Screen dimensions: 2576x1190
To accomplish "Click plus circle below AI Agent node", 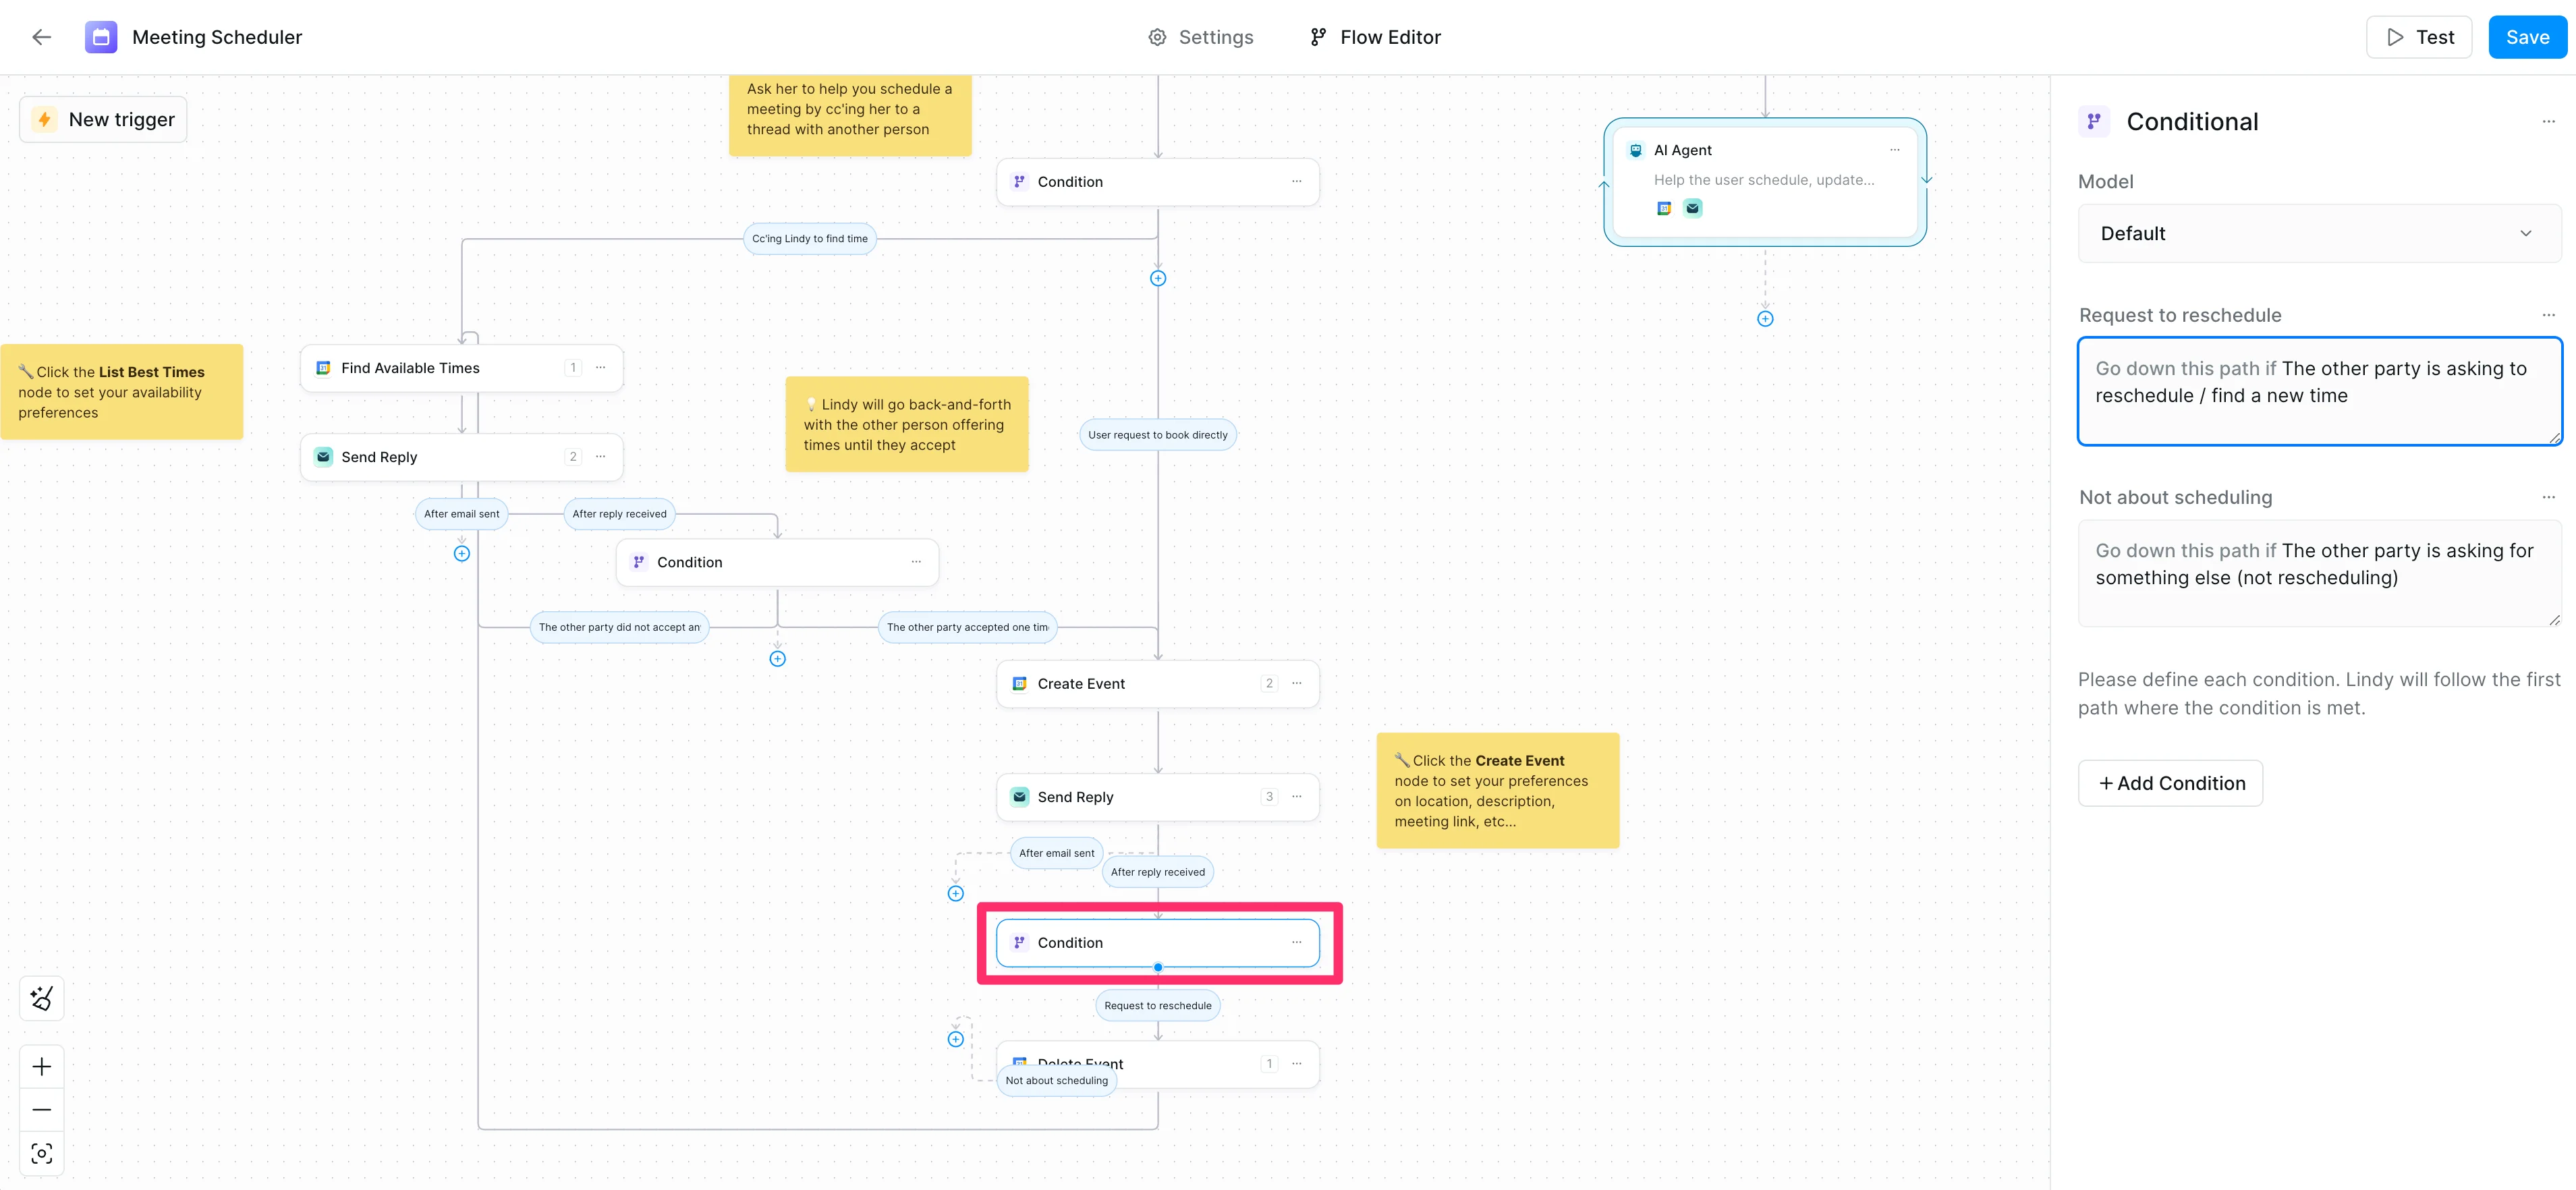I will [1765, 319].
